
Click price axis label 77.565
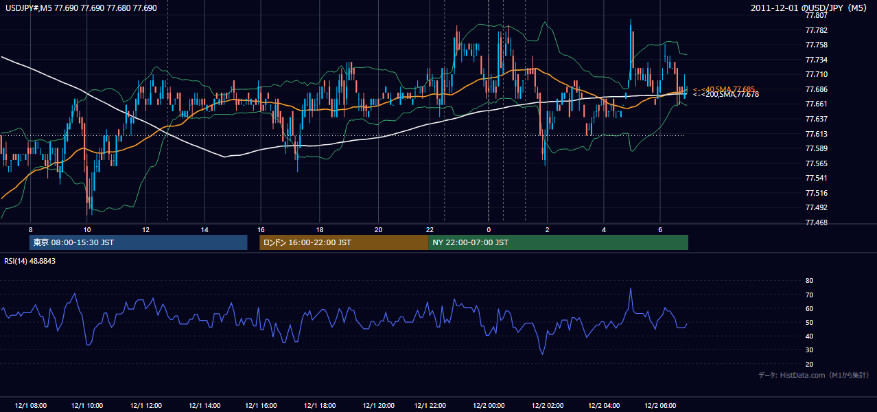coord(817,163)
